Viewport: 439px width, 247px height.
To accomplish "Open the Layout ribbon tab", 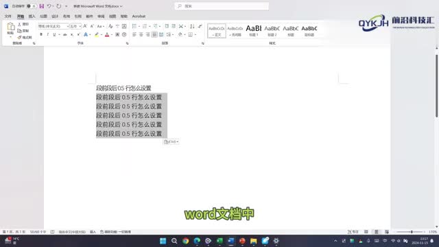I will coord(67,16).
